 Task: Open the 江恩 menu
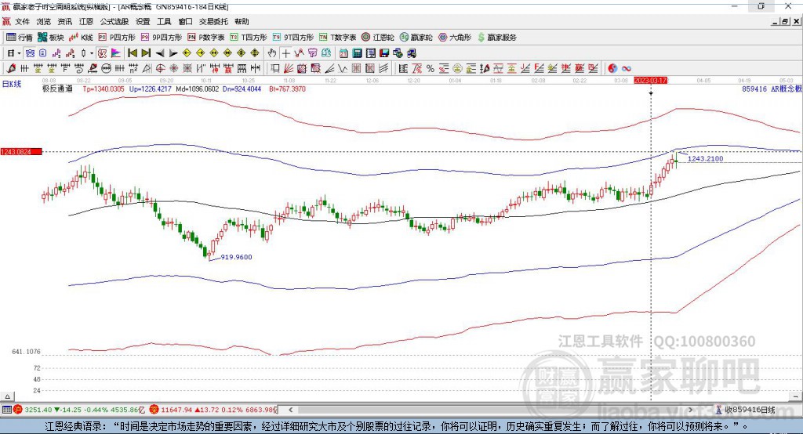pyautogui.click(x=86, y=22)
